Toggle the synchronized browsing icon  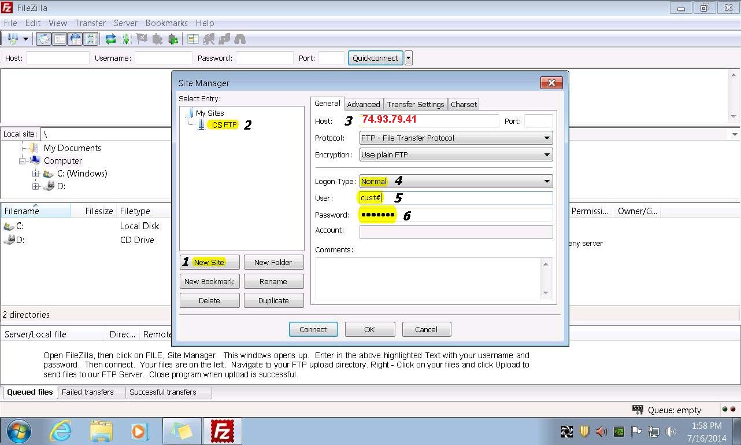(x=224, y=39)
